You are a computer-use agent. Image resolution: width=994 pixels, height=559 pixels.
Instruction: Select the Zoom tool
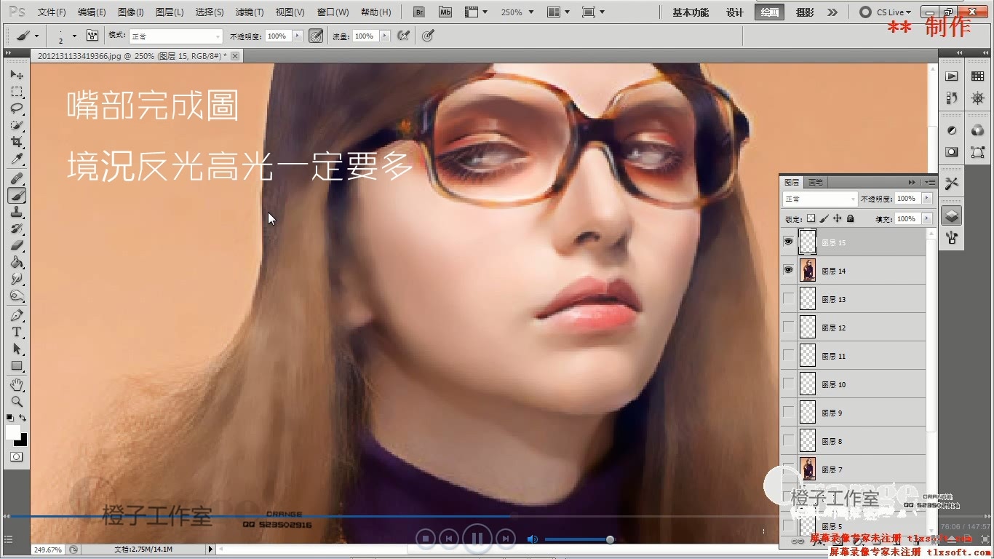point(17,401)
